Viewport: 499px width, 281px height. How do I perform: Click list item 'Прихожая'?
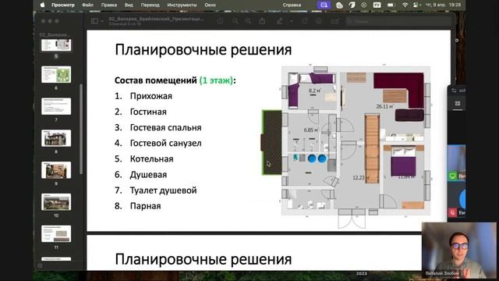click(150, 96)
